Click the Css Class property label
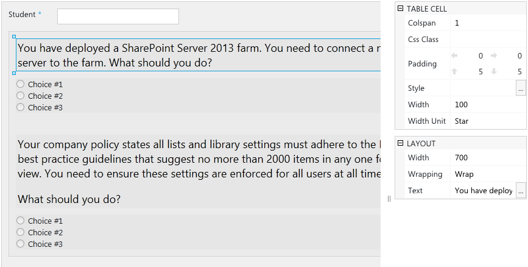Image resolution: width=528 pixels, height=267 pixels. point(423,40)
